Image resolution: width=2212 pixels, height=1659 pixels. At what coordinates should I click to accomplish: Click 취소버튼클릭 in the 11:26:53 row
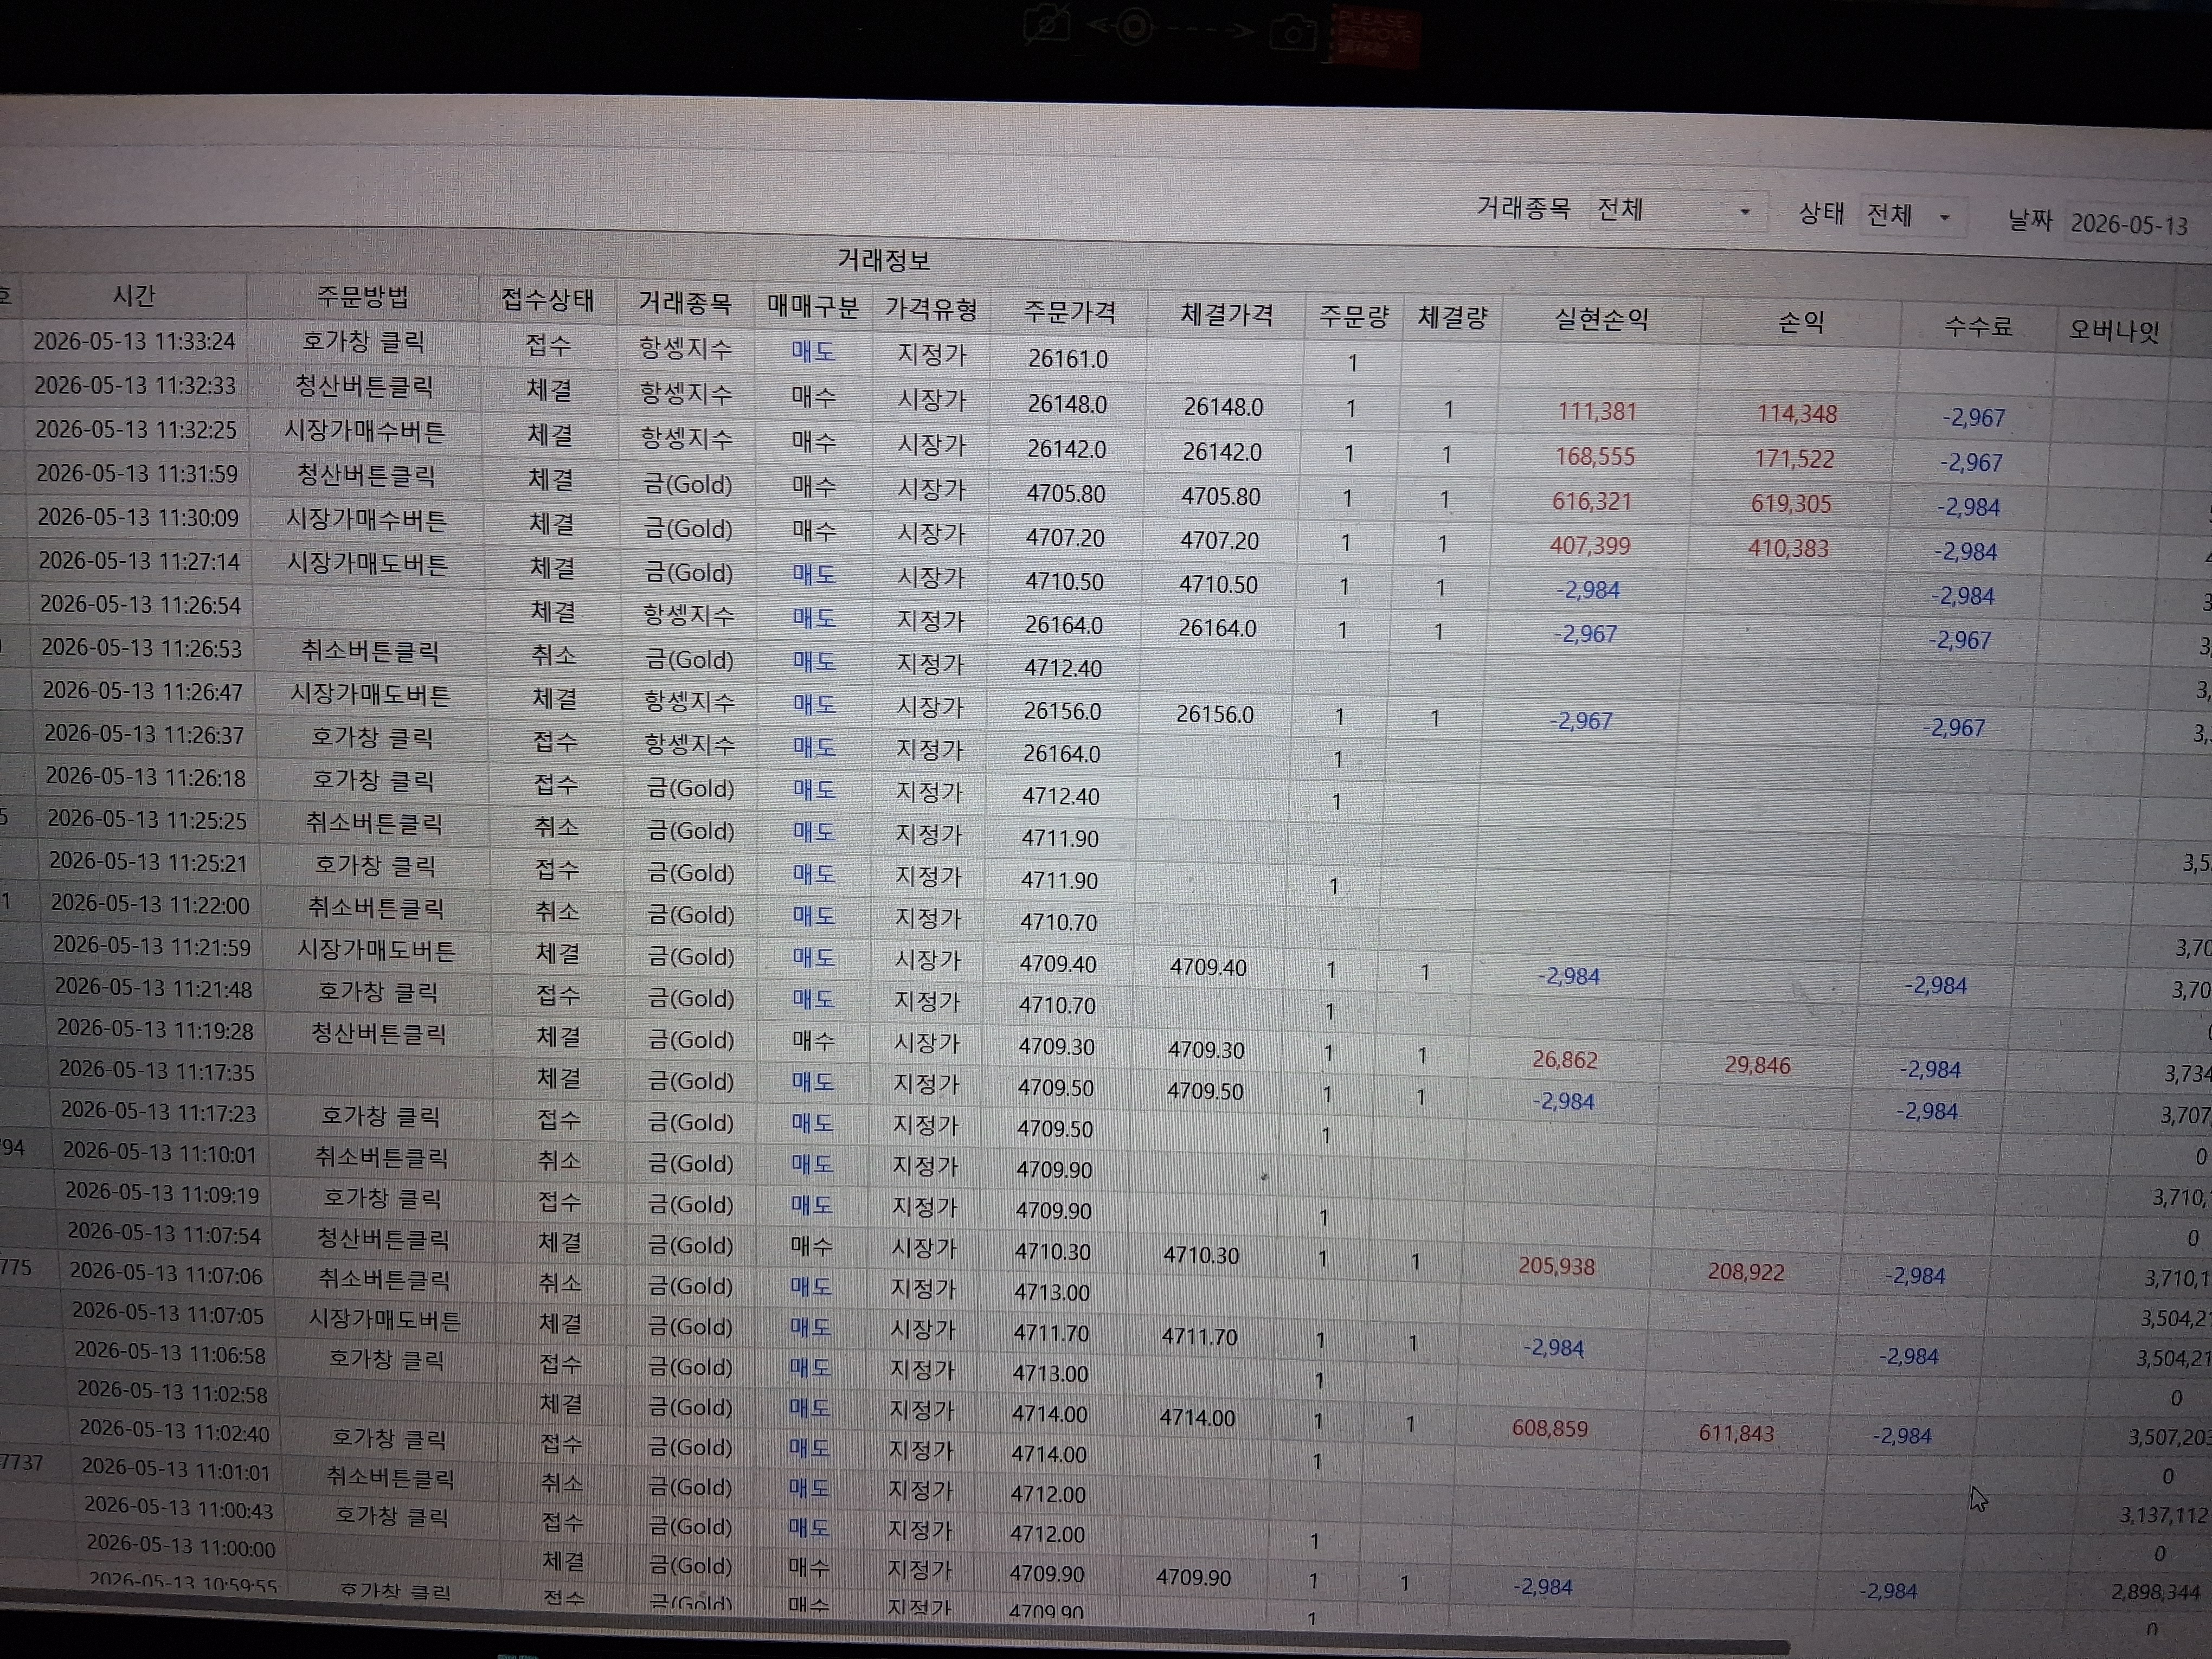tap(370, 651)
